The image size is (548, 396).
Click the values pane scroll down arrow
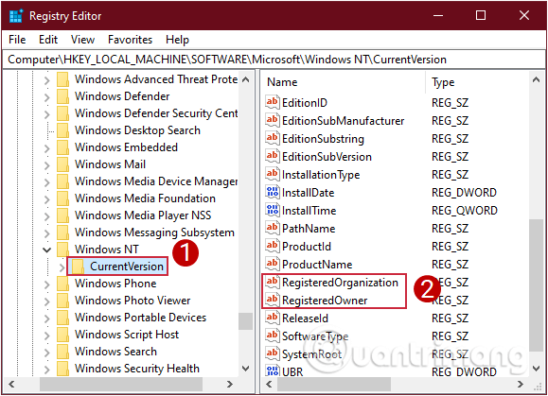click(536, 369)
